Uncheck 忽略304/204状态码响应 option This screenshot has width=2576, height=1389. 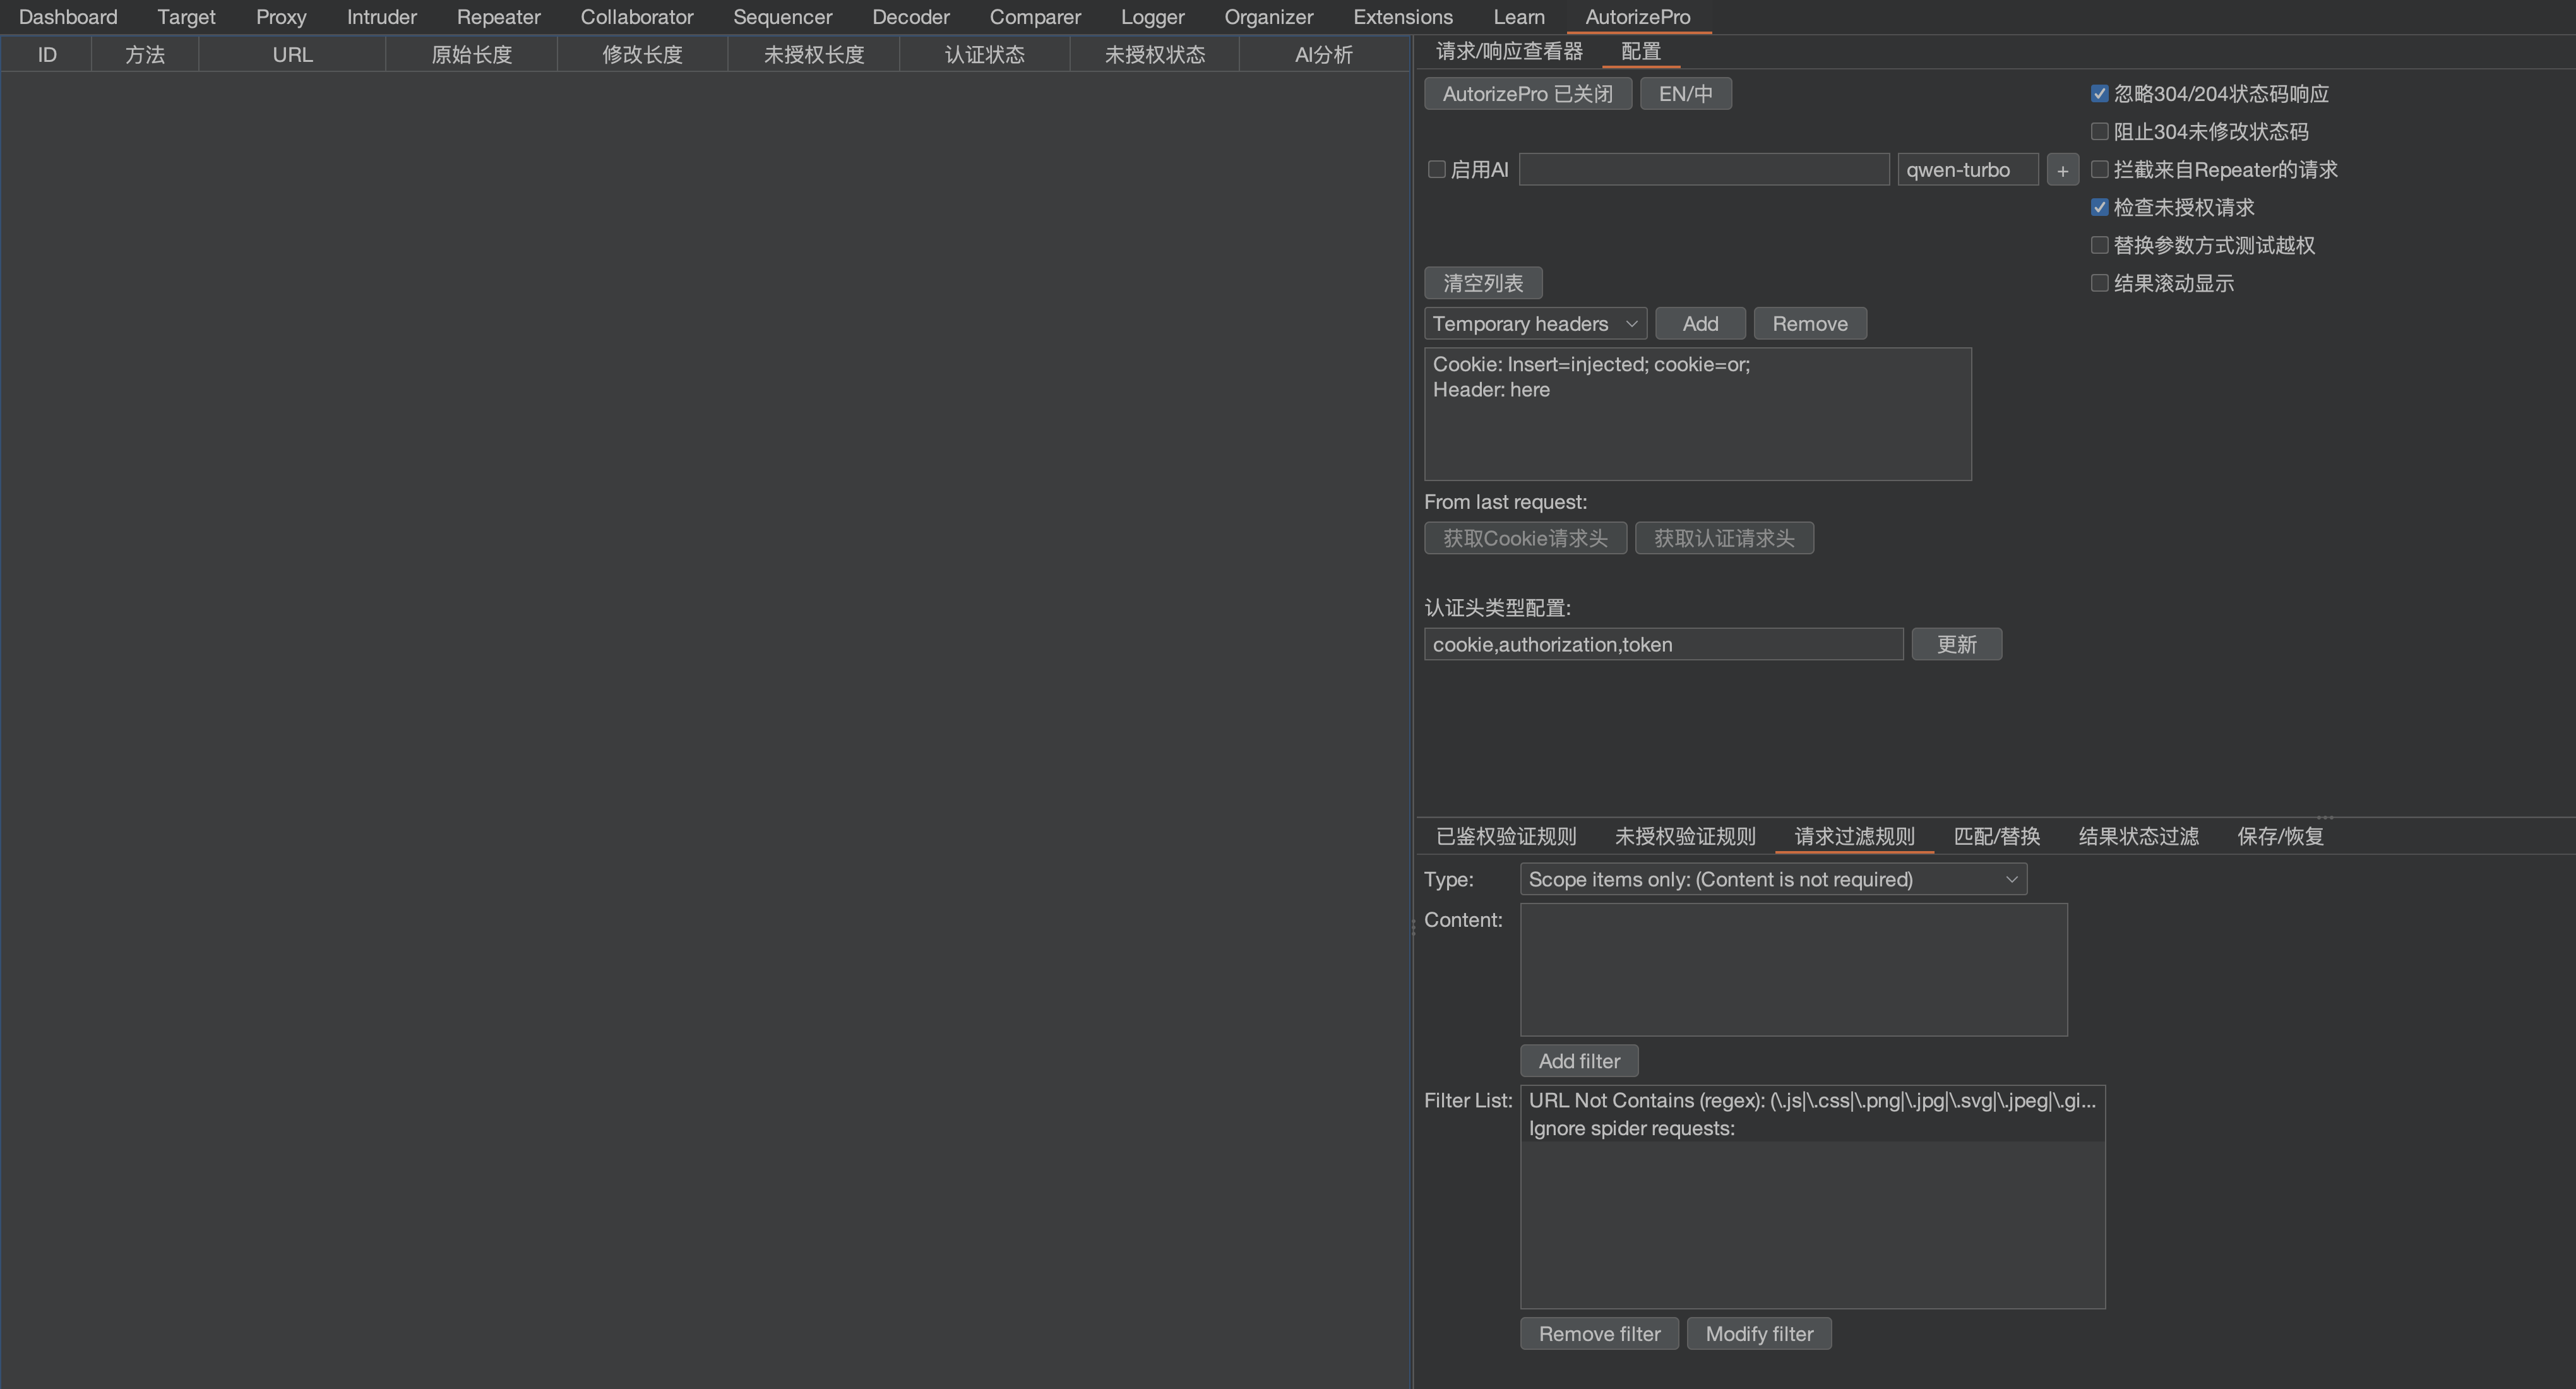[x=2100, y=94]
